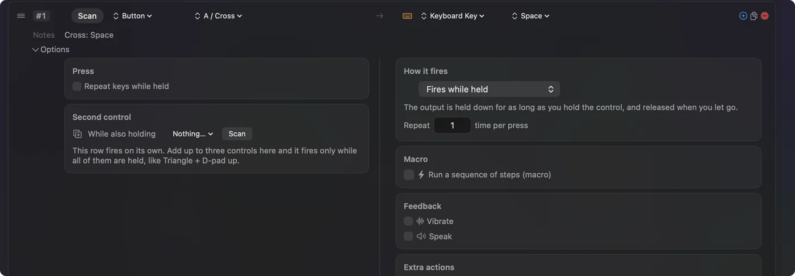
Task: Click the speaker icon next to Speak
Action: tap(421, 236)
